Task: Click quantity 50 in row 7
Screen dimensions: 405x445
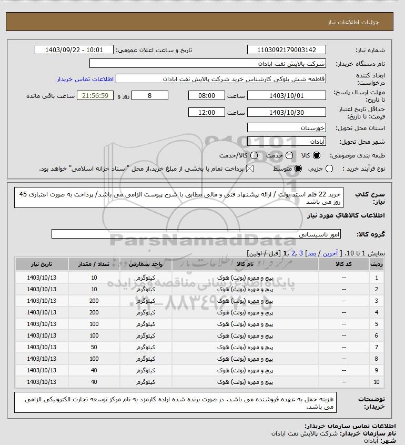Action: tap(94, 347)
